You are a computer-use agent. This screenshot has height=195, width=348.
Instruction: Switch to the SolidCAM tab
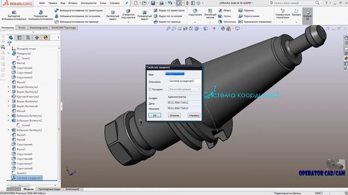64,28
